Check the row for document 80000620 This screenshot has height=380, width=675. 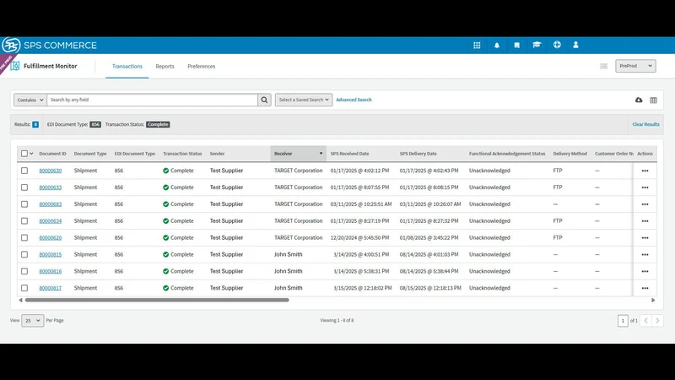tap(24, 238)
